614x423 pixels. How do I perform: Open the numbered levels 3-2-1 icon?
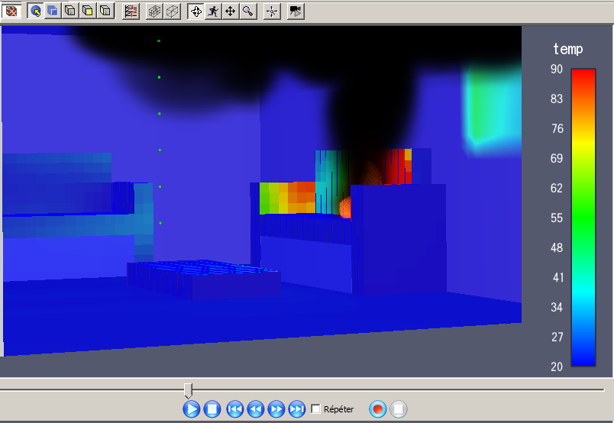click(x=131, y=11)
